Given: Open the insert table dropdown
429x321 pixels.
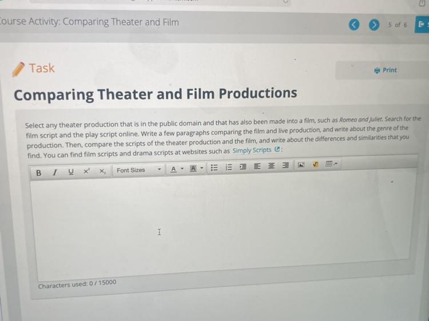Looking at the screenshot, I should point(332,164).
